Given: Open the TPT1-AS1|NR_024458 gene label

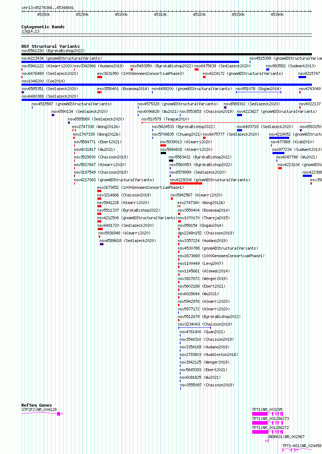Looking at the screenshot, I should pos(302,446).
